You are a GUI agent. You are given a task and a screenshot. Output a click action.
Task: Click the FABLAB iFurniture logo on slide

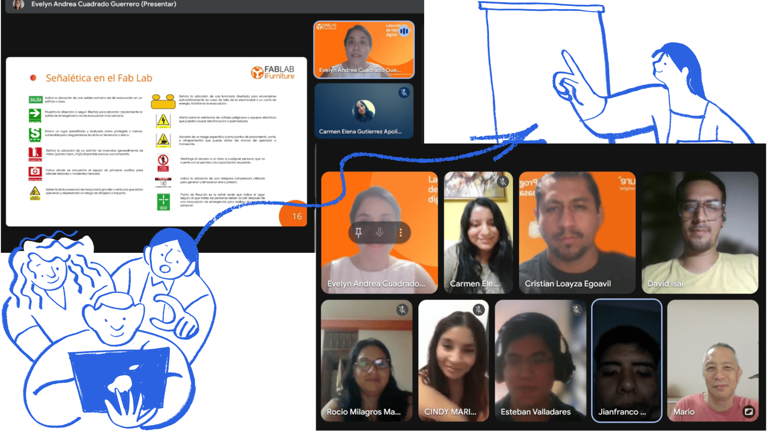[x=273, y=73]
